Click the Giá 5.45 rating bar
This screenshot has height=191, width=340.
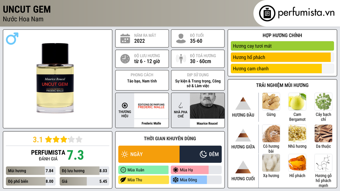(84, 181)
